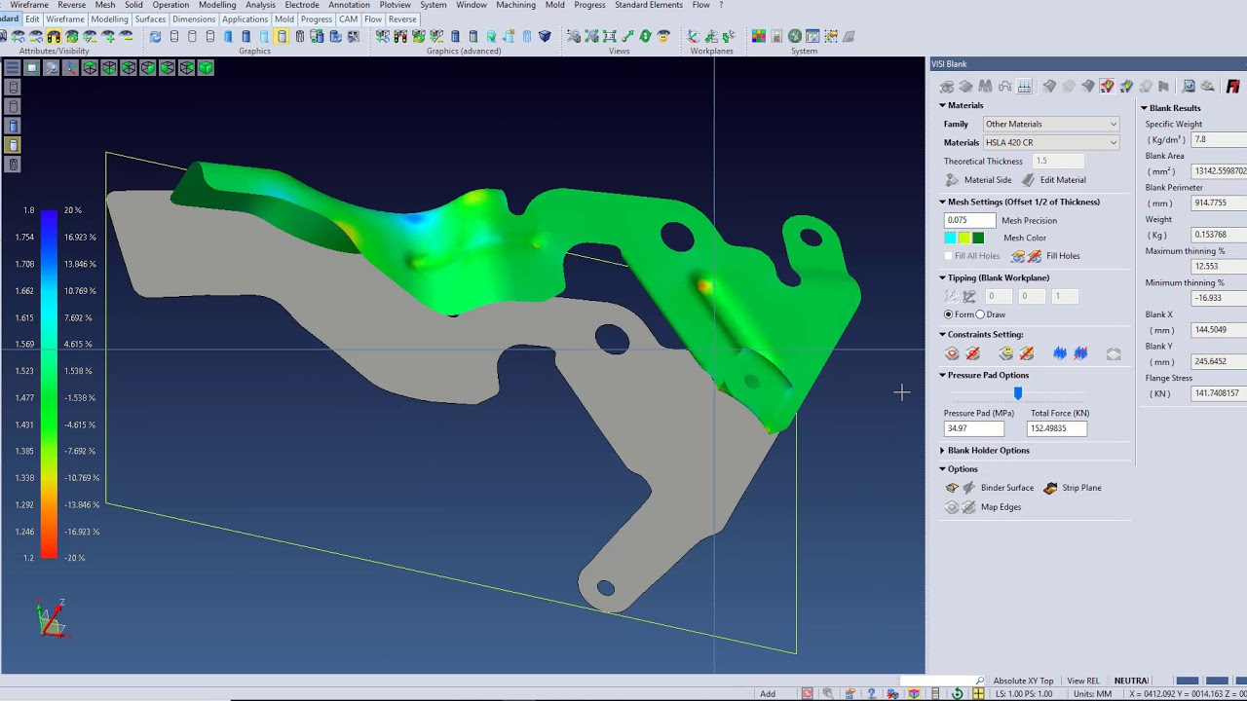Image resolution: width=1247 pixels, height=701 pixels.
Task: Click the Strip Plane icon
Action: coord(1051,488)
